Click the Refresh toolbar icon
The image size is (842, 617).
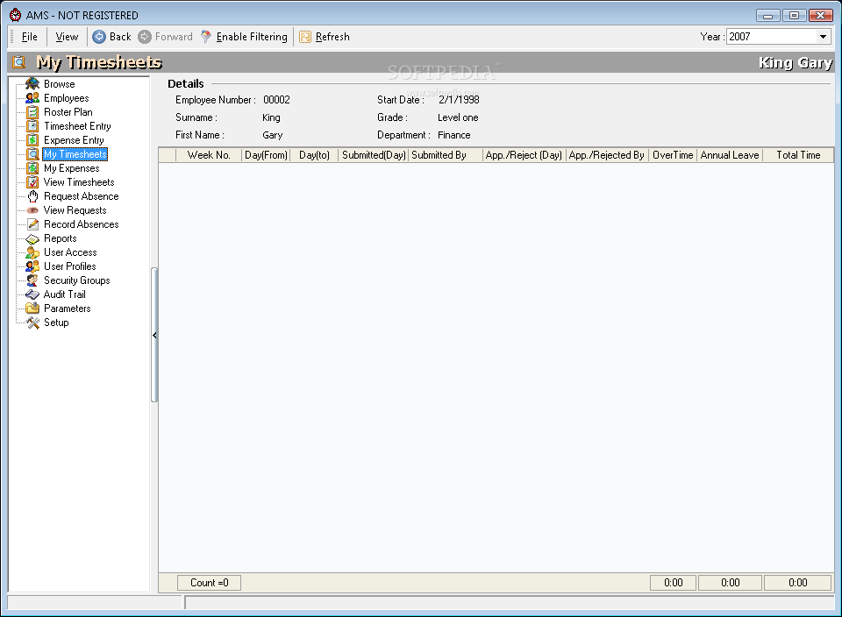(305, 37)
